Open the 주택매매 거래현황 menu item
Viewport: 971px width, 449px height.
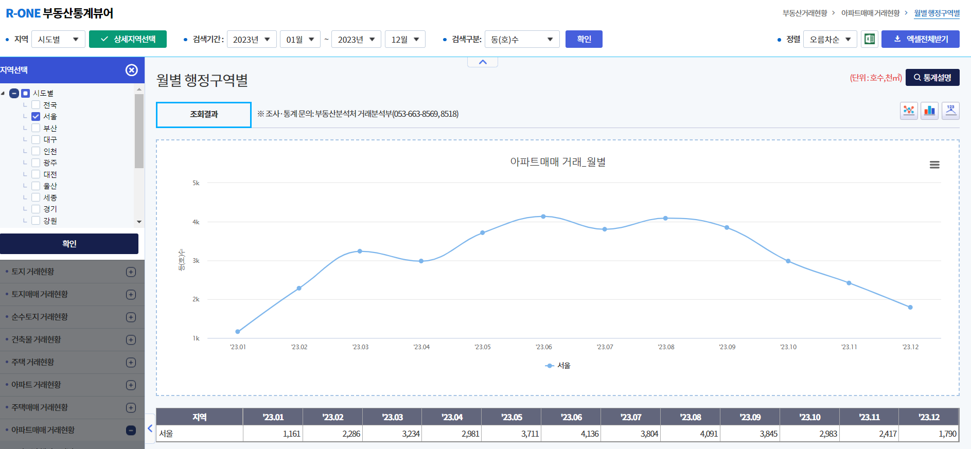pos(40,407)
